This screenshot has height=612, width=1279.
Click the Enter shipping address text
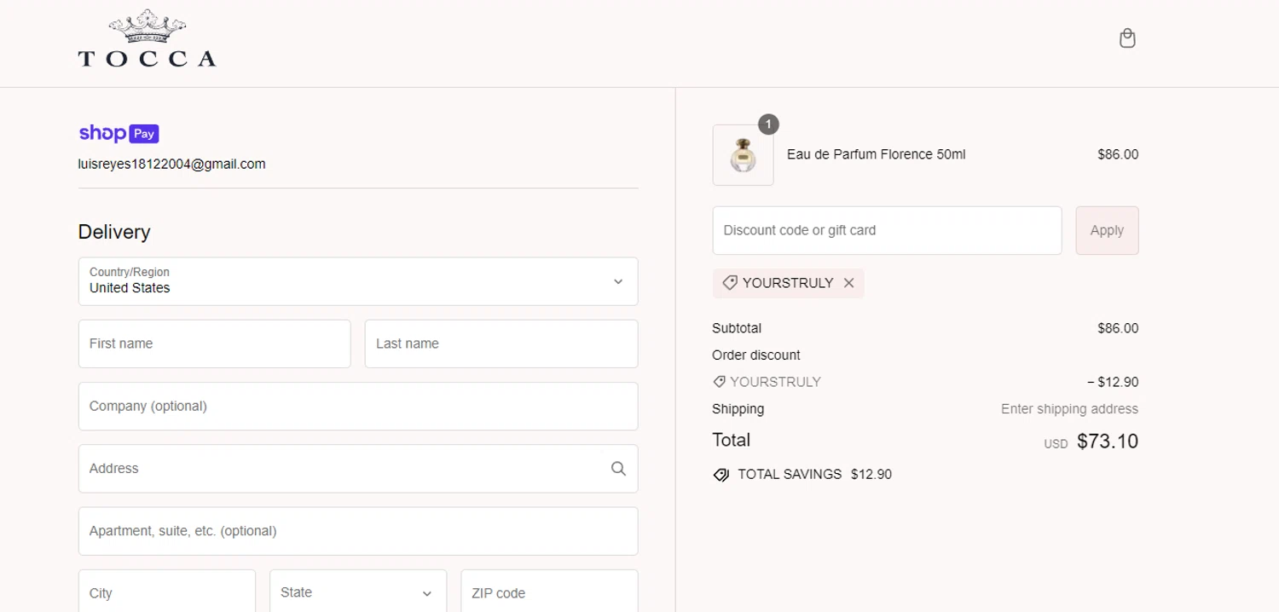[1069, 409]
